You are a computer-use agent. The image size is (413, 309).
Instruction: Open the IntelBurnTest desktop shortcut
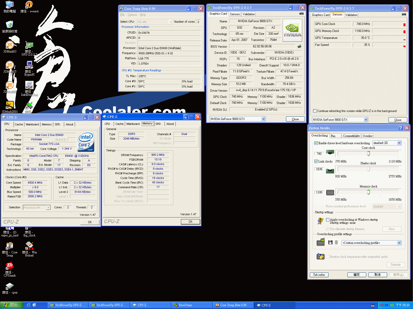tap(29, 89)
